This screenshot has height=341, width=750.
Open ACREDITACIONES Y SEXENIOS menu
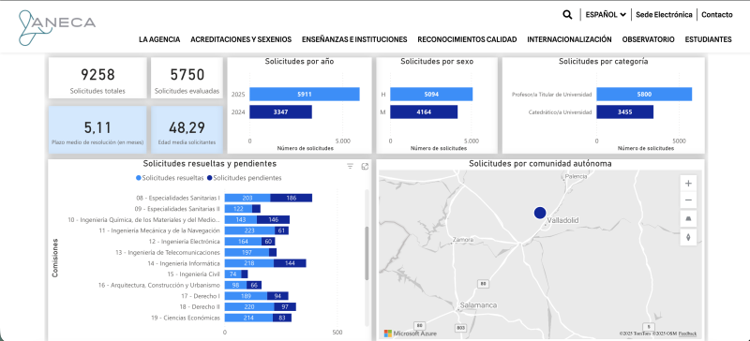pyautogui.click(x=241, y=39)
